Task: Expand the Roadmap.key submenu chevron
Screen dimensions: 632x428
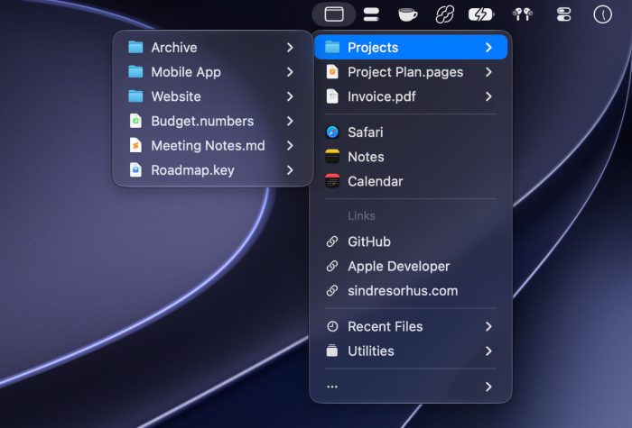Action: point(290,170)
